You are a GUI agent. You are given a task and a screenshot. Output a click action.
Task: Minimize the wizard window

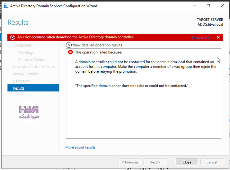point(195,6)
